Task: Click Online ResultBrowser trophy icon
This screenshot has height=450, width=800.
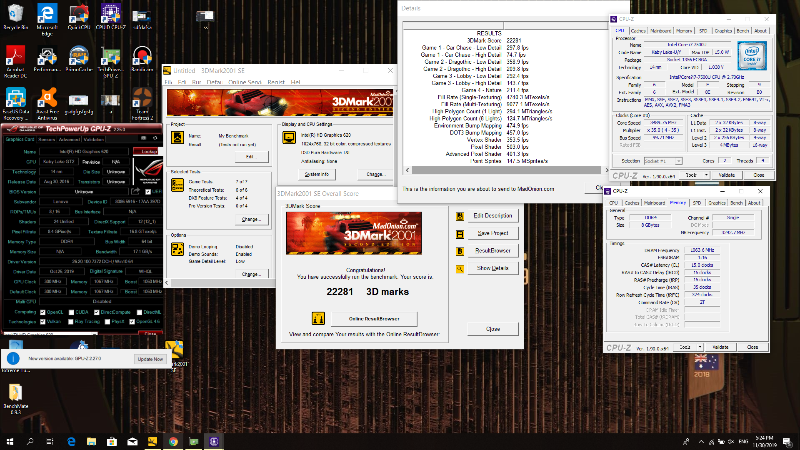Action: click(318, 318)
